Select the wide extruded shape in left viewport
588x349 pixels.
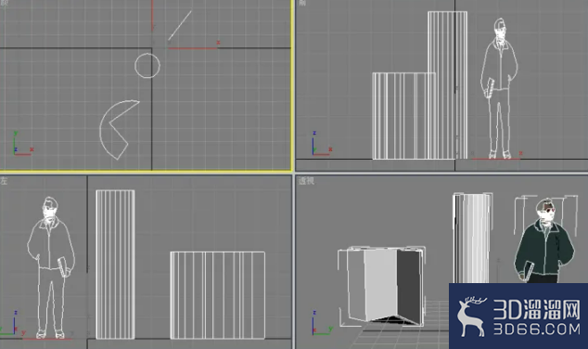218,295
